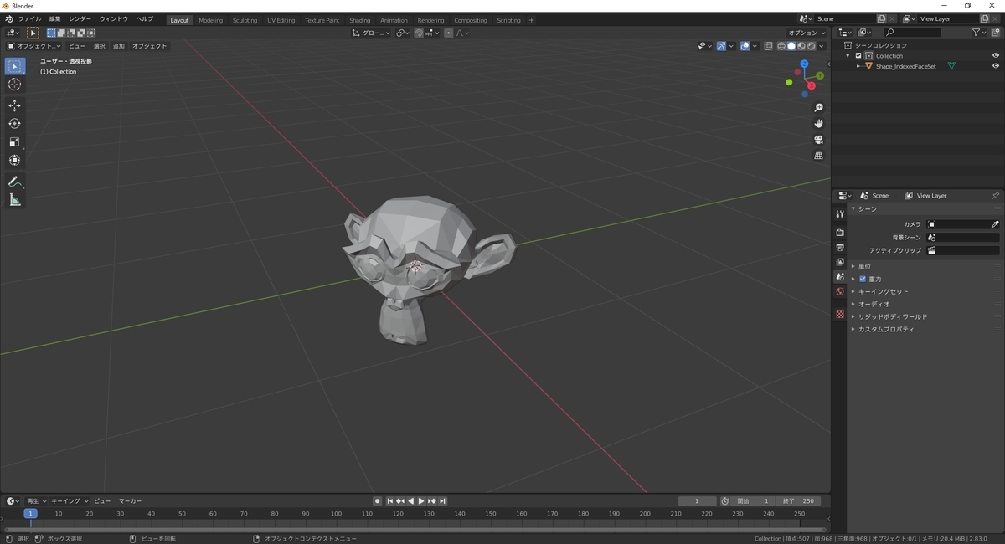The image size is (1005, 544).
Task: Click the viewport pan hand icon
Action: [819, 124]
